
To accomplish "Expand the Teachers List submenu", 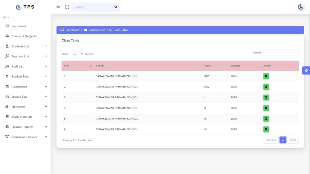I will coord(46,56).
